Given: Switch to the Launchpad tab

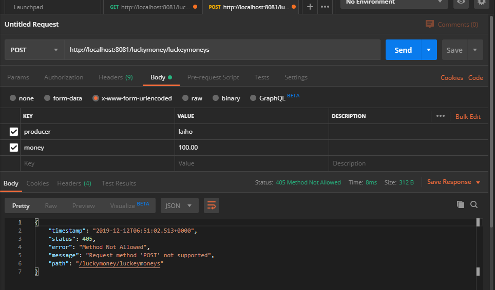Looking at the screenshot, I should point(28,7).
